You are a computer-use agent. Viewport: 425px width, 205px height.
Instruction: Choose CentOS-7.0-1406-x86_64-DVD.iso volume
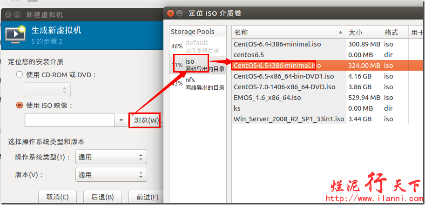[x=284, y=87]
